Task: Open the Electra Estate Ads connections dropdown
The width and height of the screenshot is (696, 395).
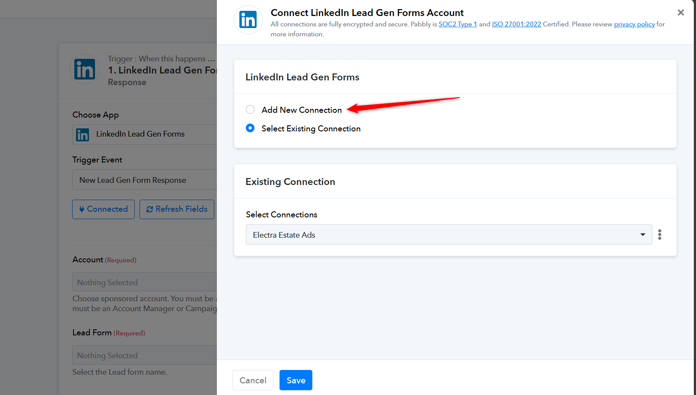Action: pos(449,234)
